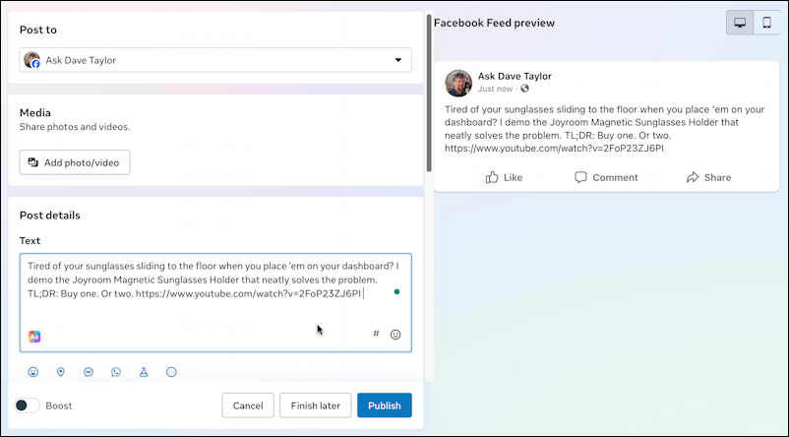Click inside the post text box

click(215, 302)
